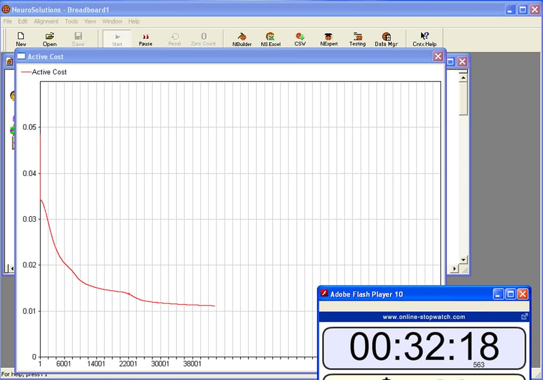This screenshot has width=543, height=380.
Task: Click the www.online-stopwatch.com link
Action: click(424, 317)
